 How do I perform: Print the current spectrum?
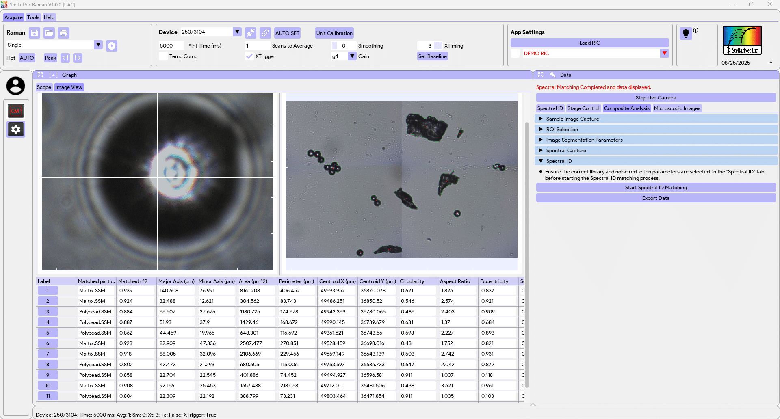(64, 33)
